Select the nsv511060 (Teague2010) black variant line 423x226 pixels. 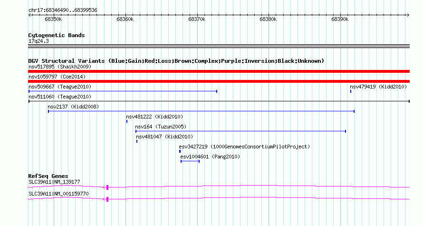[219, 101]
